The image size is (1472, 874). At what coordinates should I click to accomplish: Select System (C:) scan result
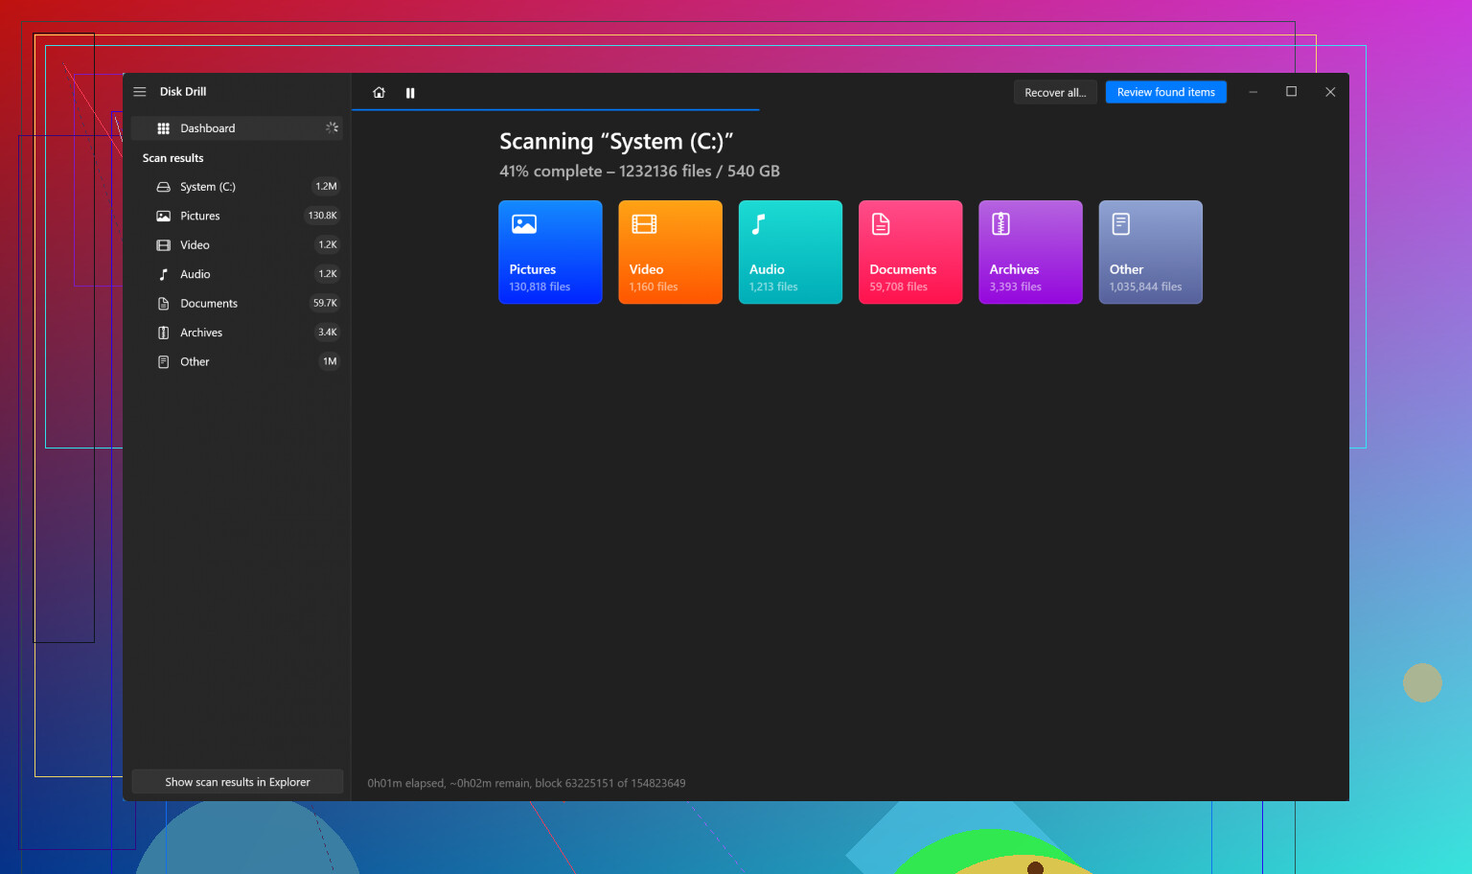point(208,187)
